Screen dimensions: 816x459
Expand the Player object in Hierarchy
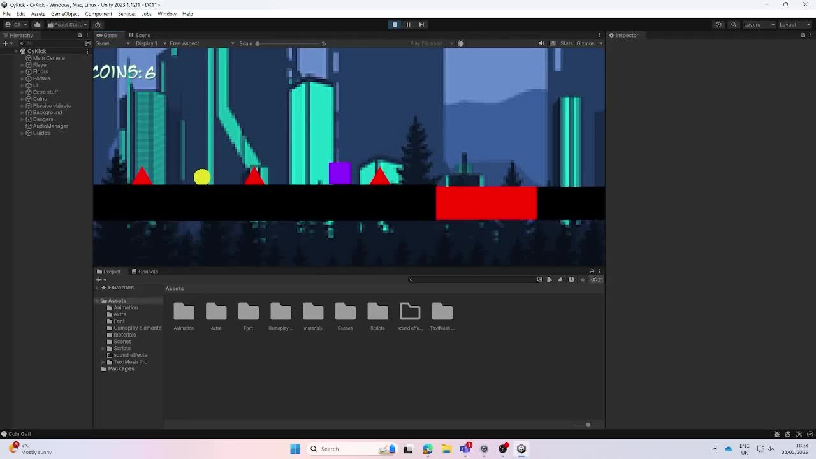(x=22, y=65)
